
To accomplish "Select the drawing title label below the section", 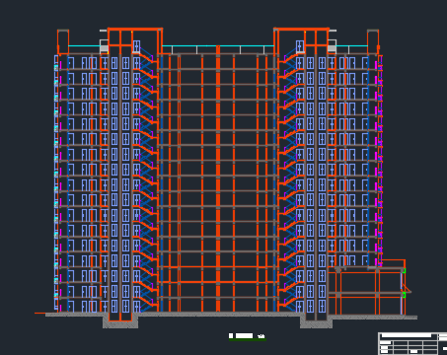I will point(248,336).
